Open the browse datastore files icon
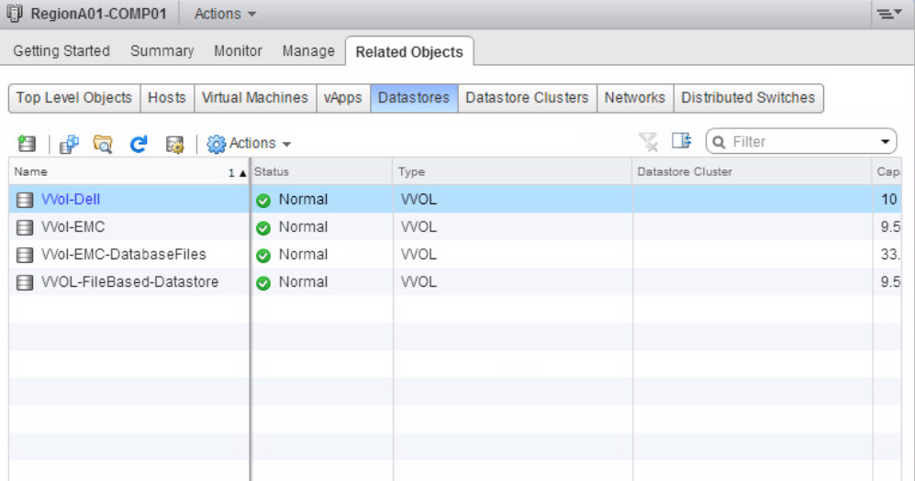Viewport: 915px width, 481px height. [103, 143]
